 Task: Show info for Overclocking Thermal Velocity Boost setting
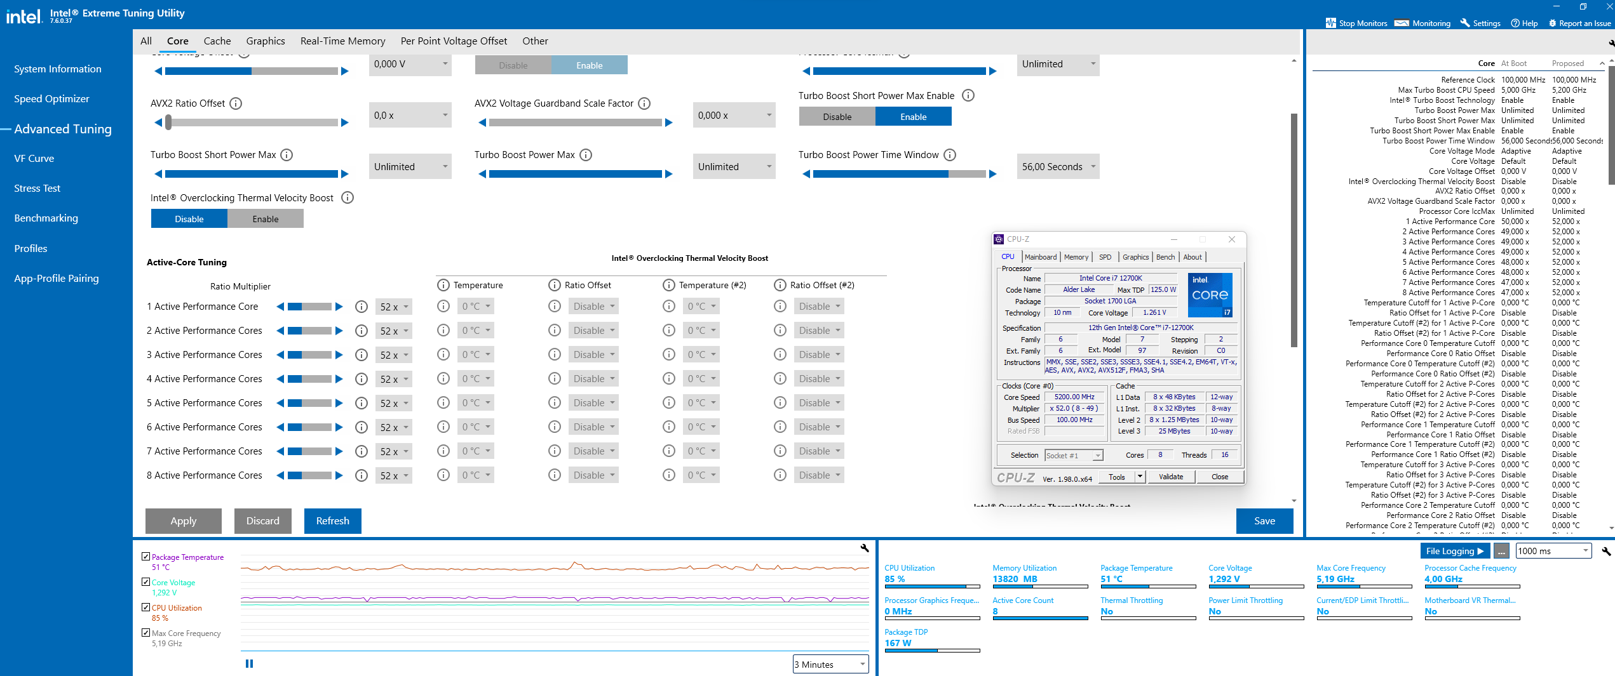(348, 198)
